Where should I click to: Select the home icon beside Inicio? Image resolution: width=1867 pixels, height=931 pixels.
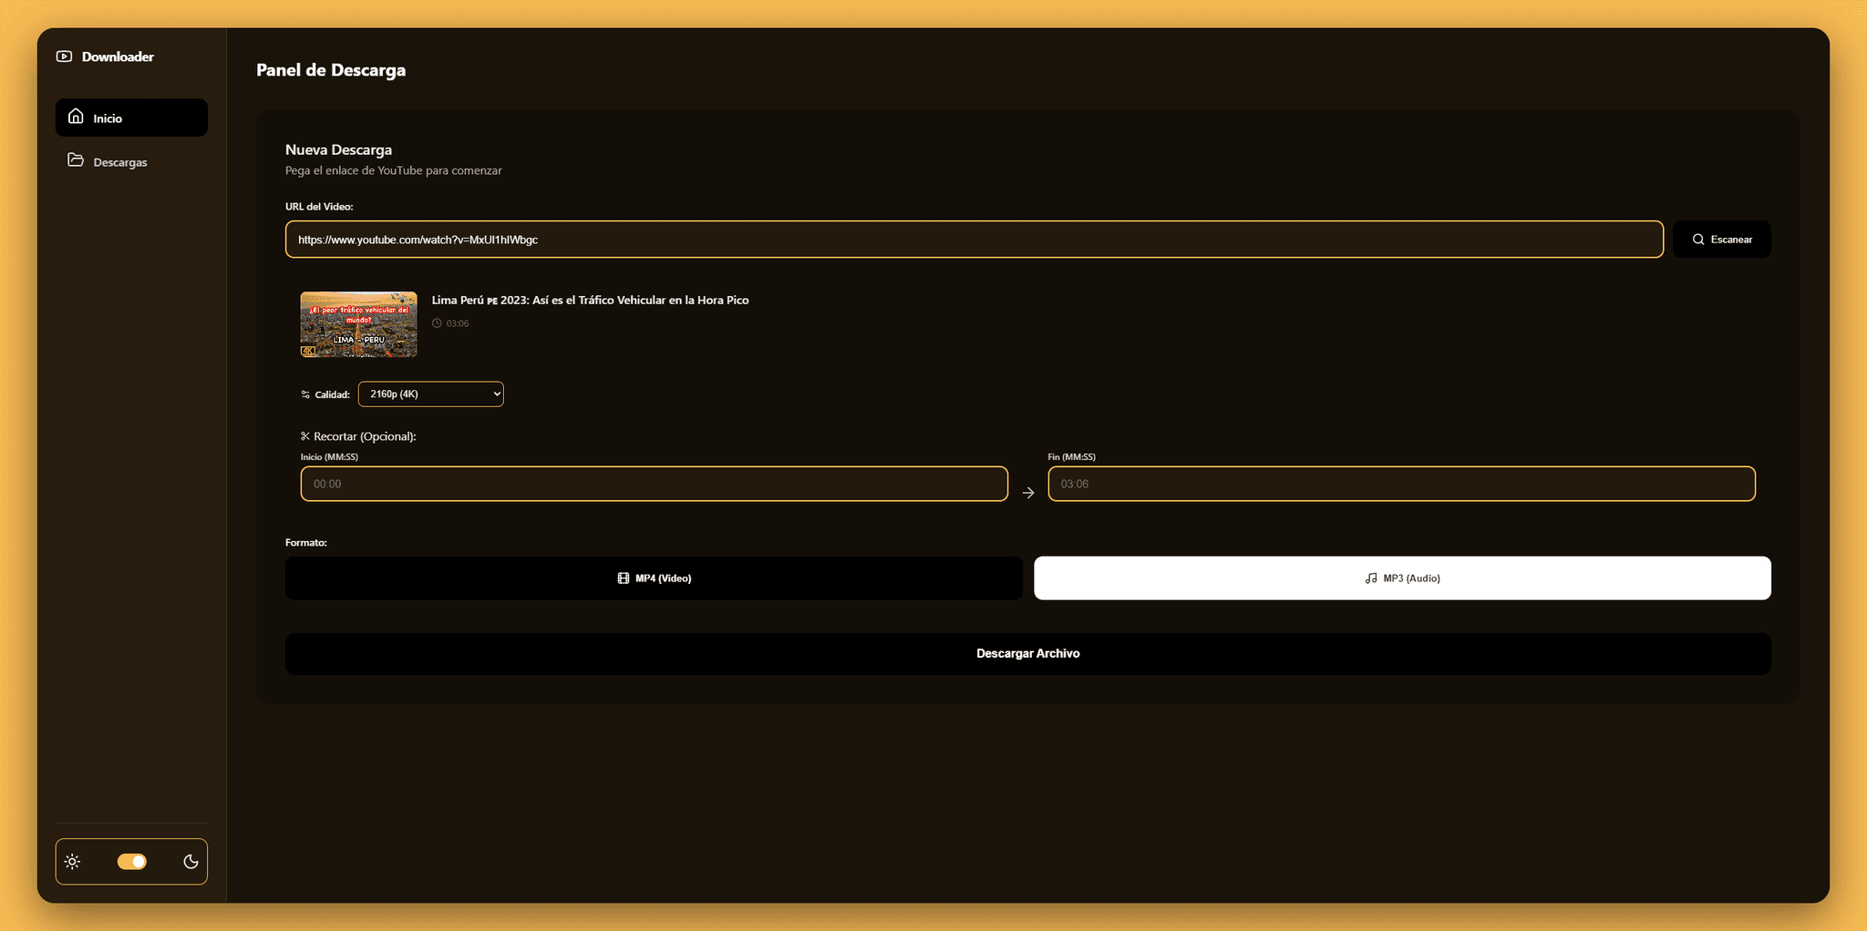pyautogui.click(x=76, y=117)
